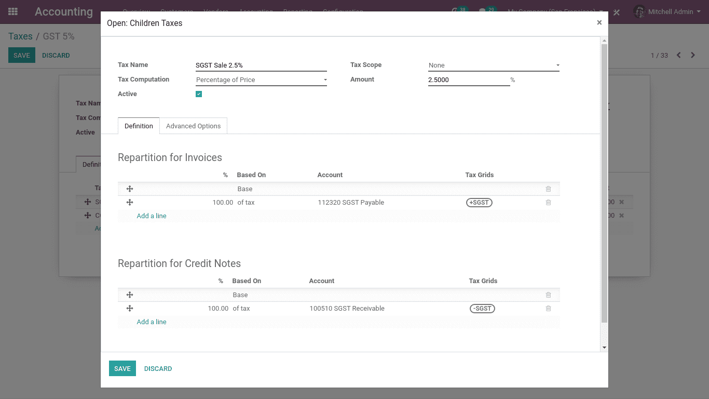The height and width of the screenshot is (399, 709).
Task: Click the dialog vertical scrollbar thumb
Action: point(604,183)
